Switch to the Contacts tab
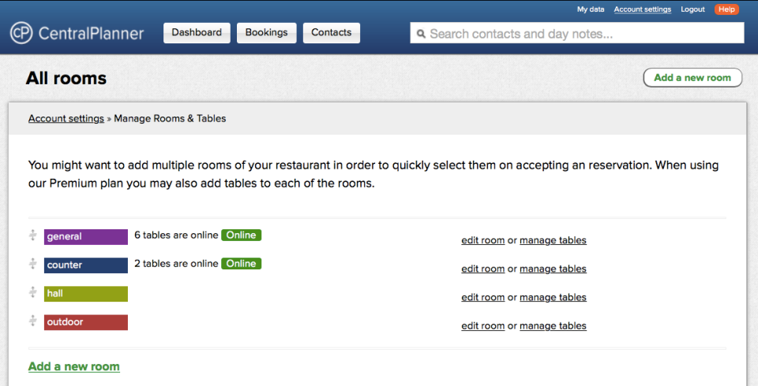 [332, 33]
